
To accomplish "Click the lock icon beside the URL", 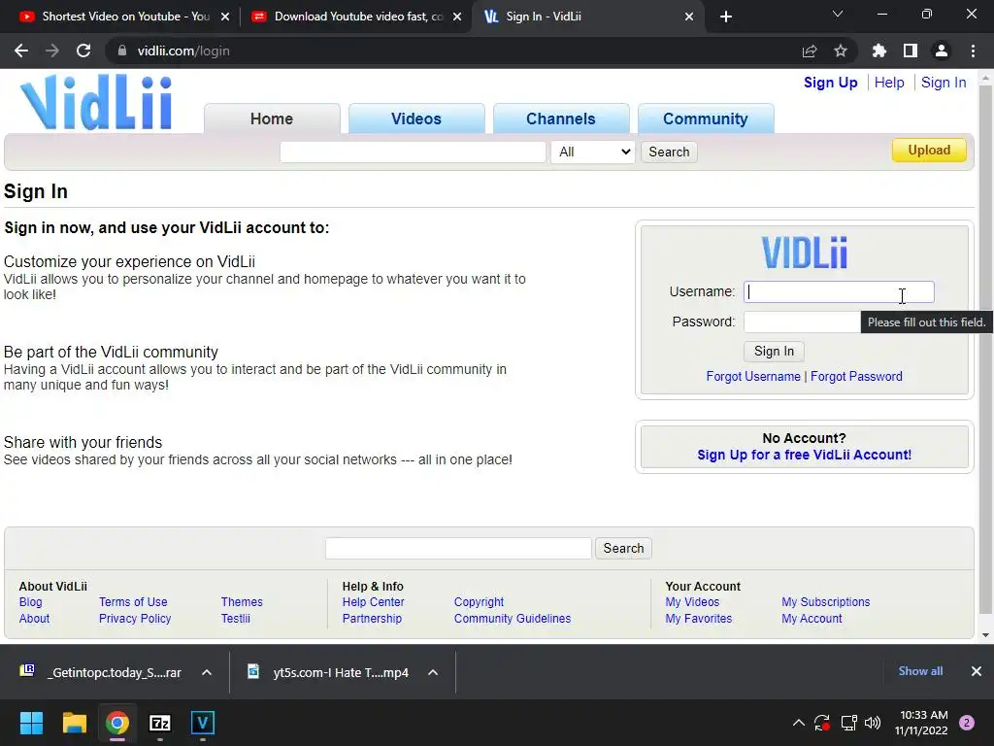I will [122, 51].
